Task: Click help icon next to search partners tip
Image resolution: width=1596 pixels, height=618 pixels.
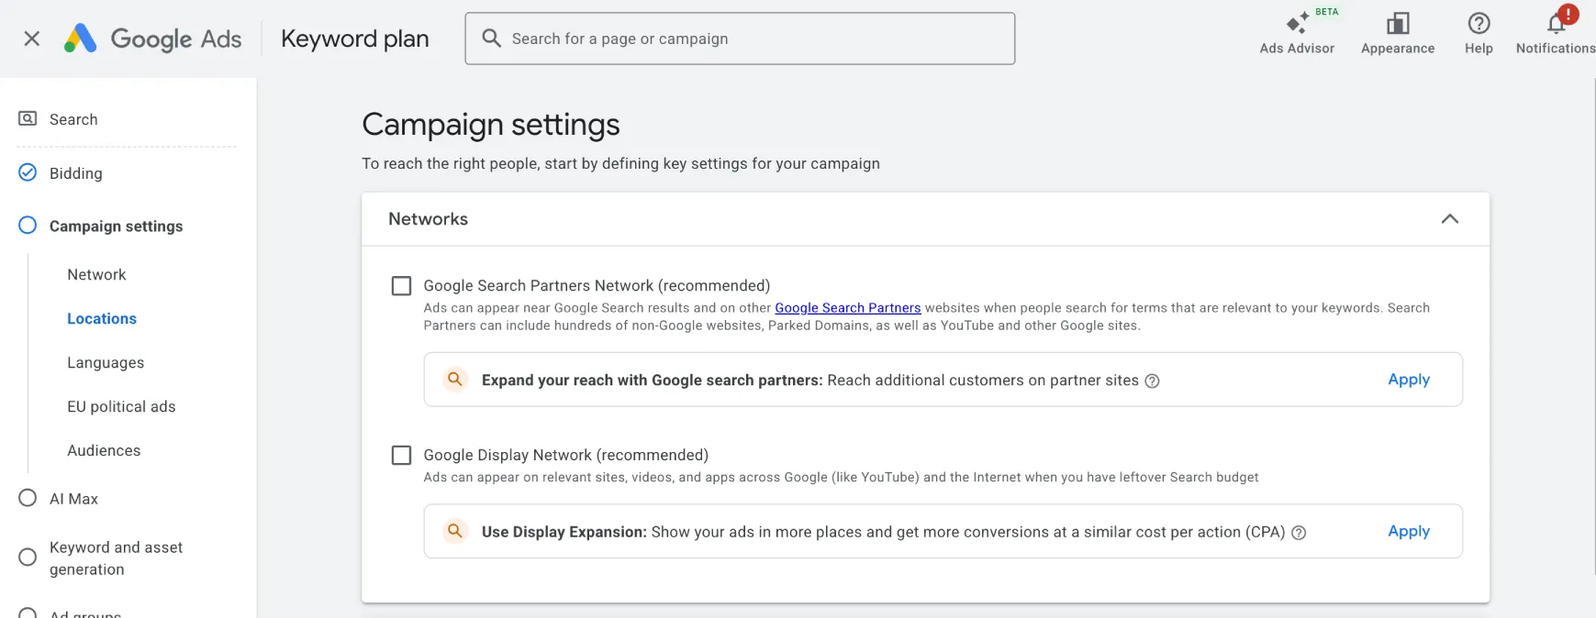Action: 1152,381
